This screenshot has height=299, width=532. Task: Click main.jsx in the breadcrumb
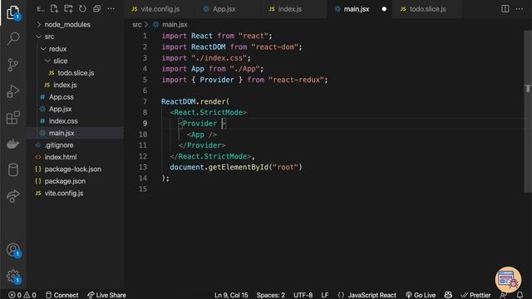(x=175, y=24)
